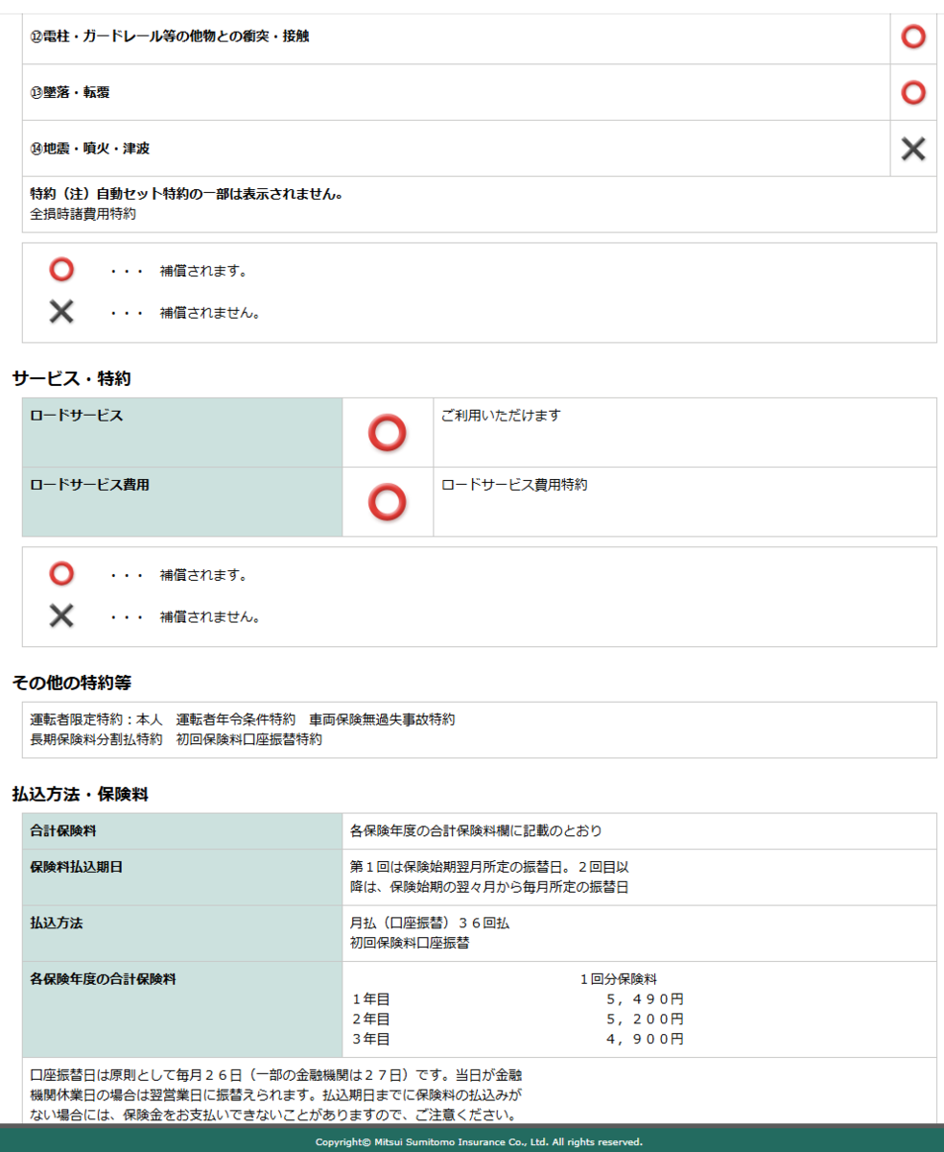This screenshot has height=1152, width=944.
Task: Click the upper legend's red circle beside 補償されます
Action: tap(61, 271)
